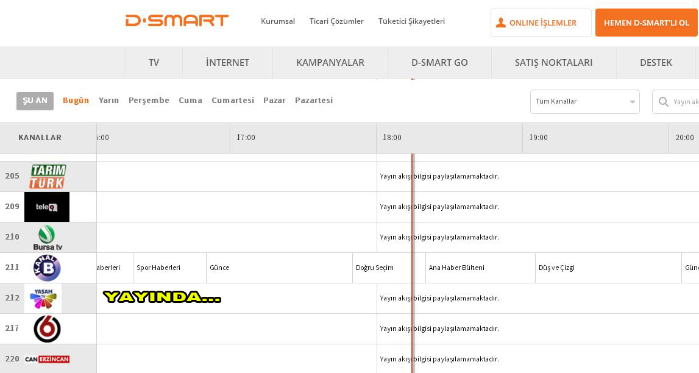Select the Pazar day tab

coord(274,101)
